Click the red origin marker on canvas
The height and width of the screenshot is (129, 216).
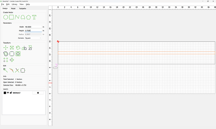[x=58, y=41]
